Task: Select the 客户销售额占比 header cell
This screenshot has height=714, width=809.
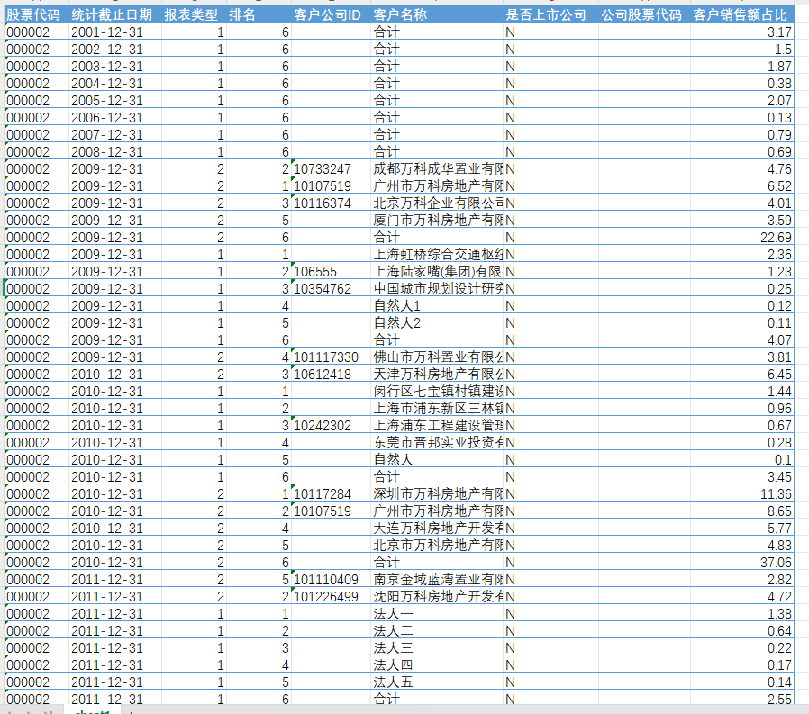Action: click(742, 15)
